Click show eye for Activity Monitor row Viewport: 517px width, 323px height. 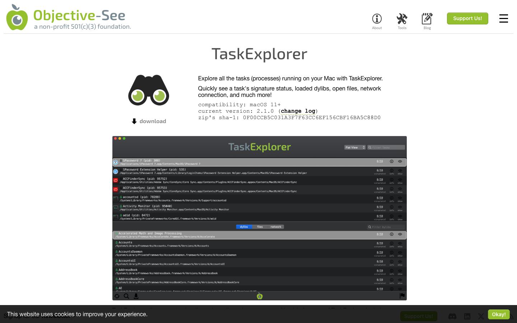coord(400,207)
